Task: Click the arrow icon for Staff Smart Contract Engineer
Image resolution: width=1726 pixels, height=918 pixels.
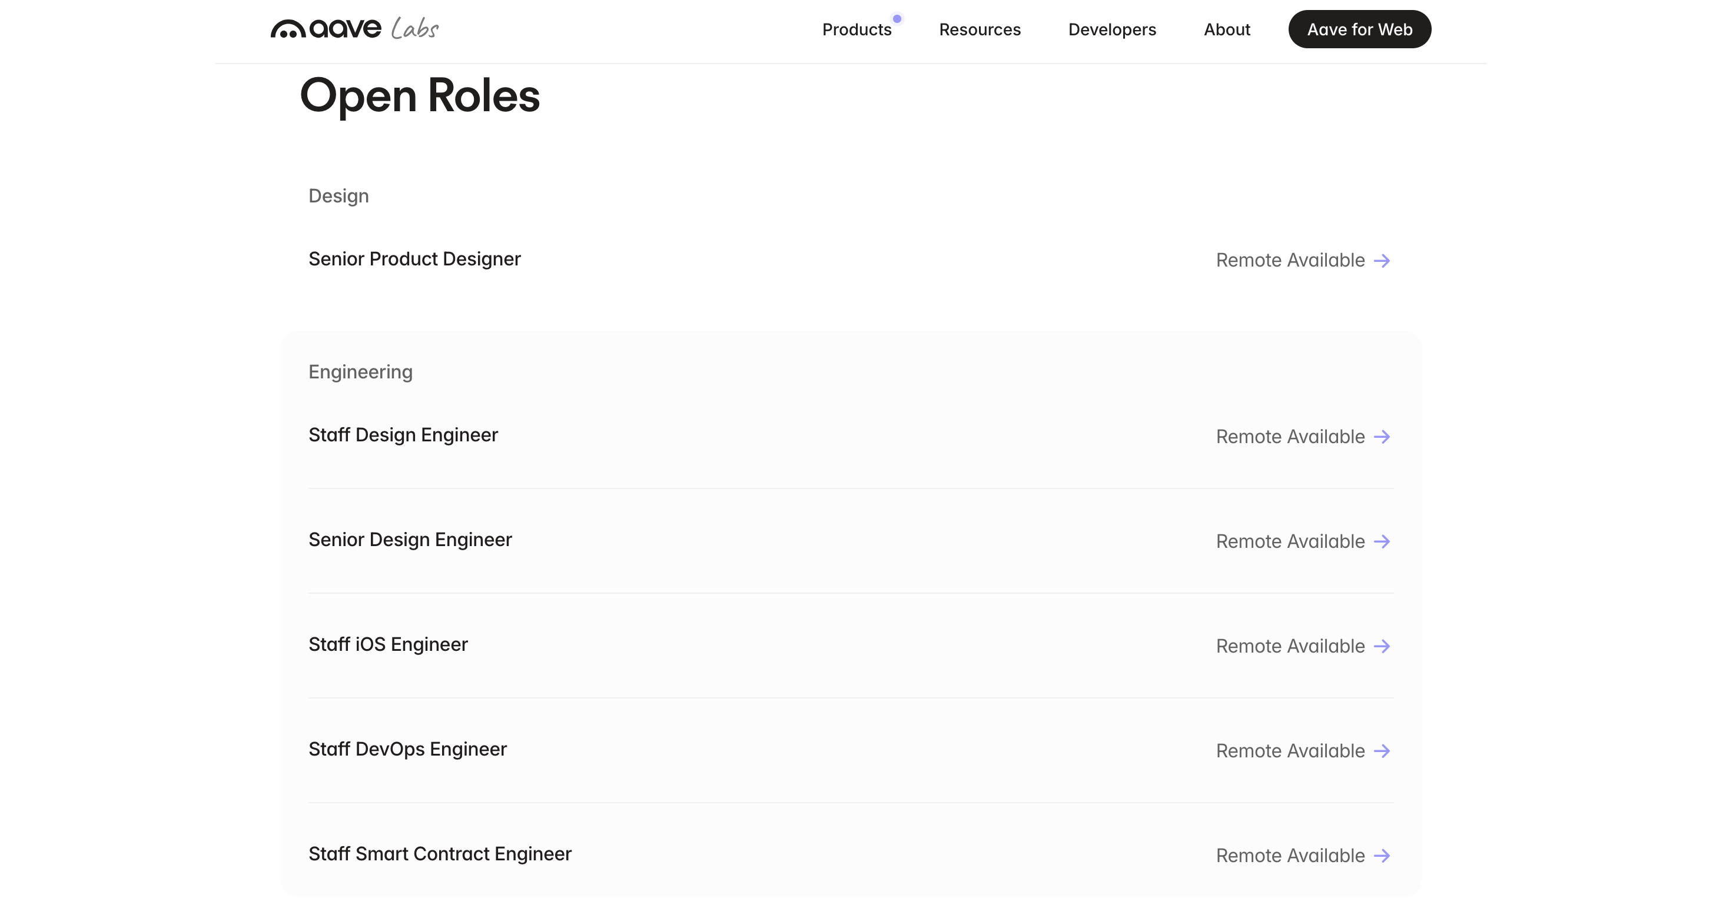Action: pyautogui.click(x=1382, y=856)
